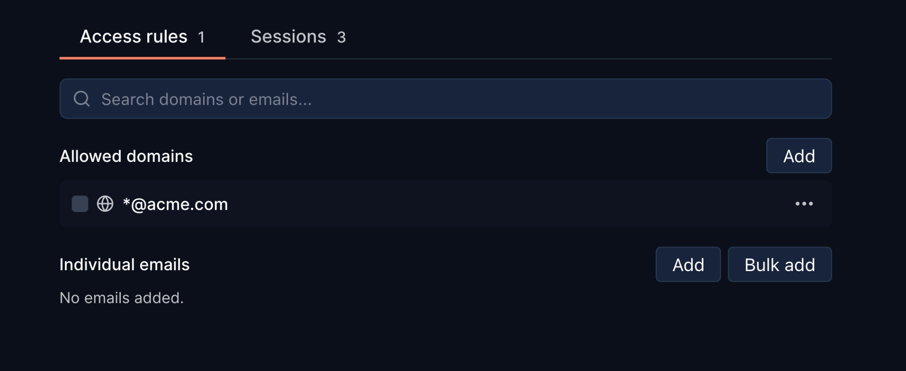
Task: Switch to the Sessions tab
Action: tap(288, 36)
